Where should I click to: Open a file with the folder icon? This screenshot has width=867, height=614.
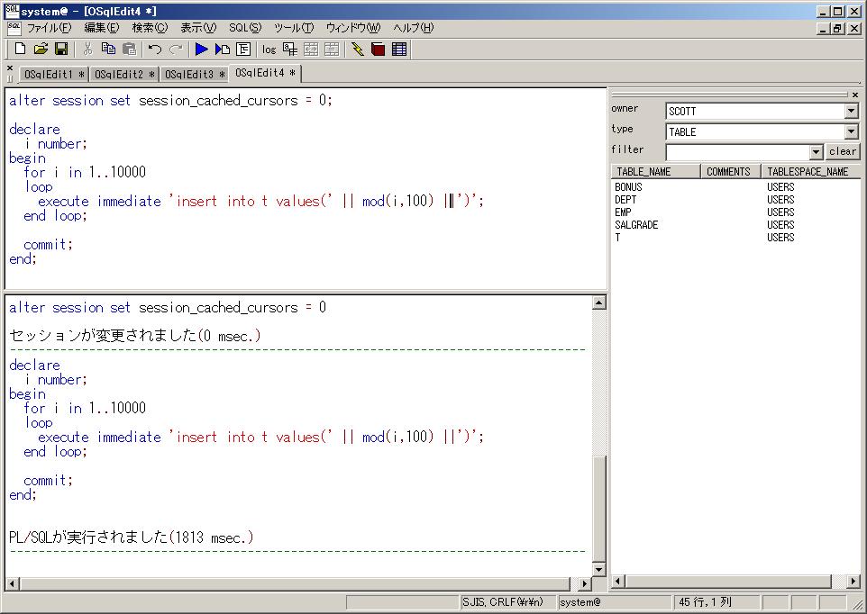tap(41, 49)
